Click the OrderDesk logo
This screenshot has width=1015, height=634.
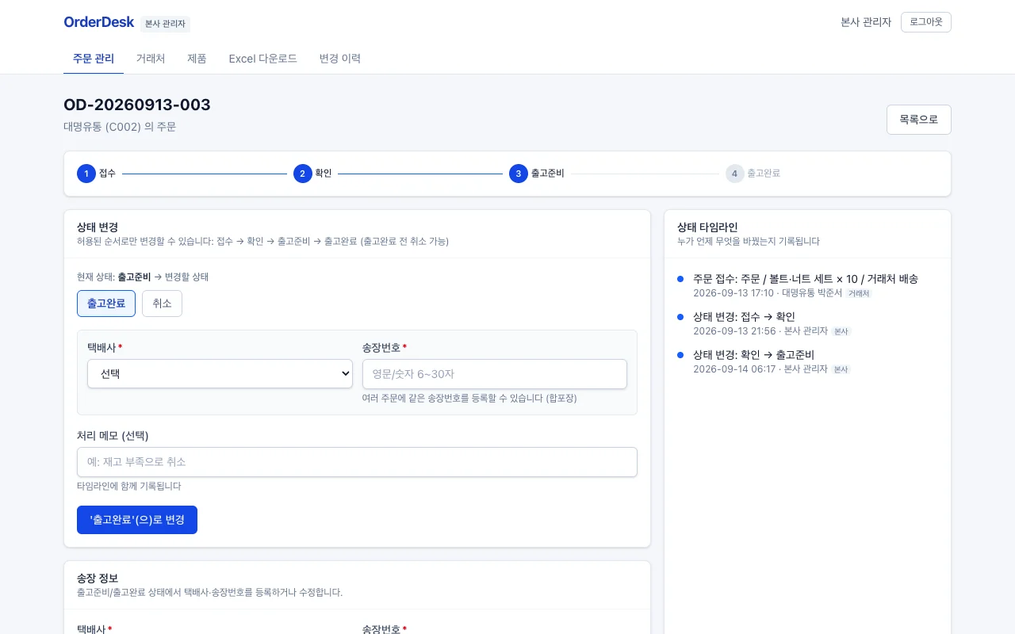coord(99,22)
